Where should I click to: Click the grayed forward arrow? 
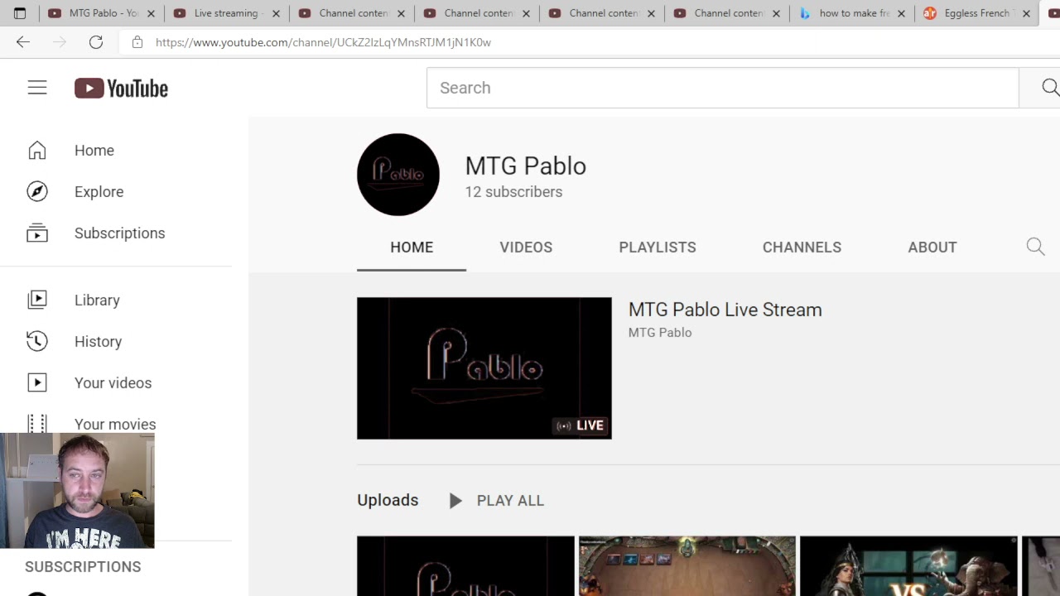(60, 42)
